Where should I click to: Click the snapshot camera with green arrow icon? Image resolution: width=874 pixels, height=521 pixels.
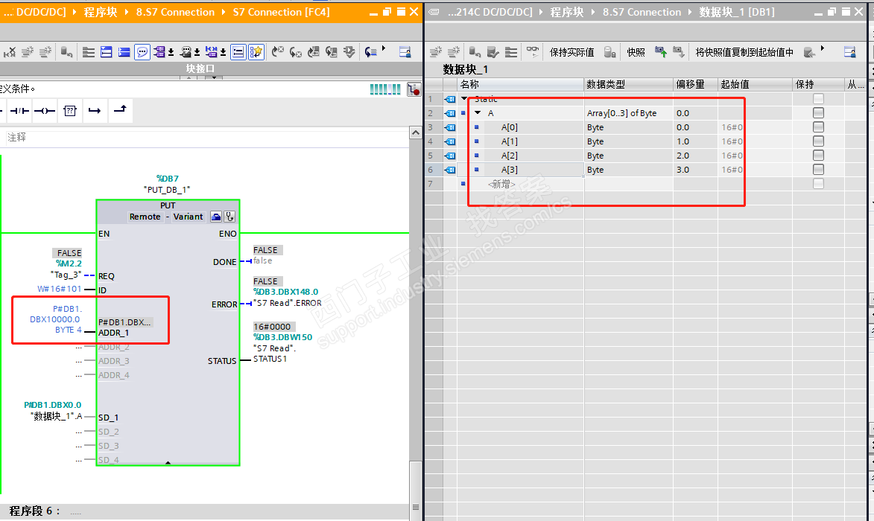pyautogui.click(x=660, y=52)
